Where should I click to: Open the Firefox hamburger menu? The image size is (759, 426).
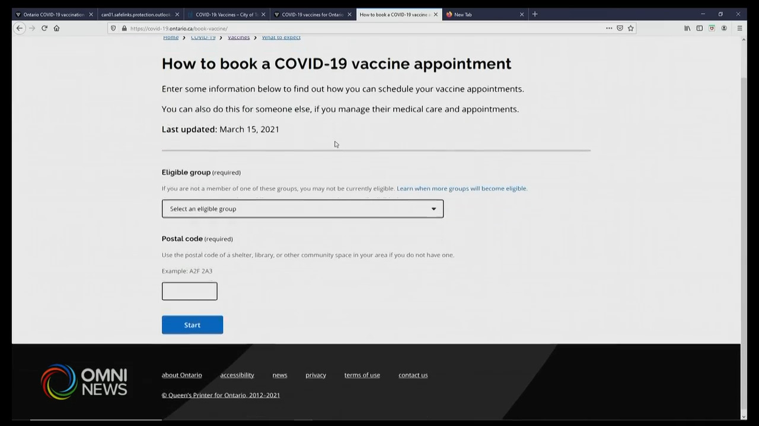pos(739,28)
